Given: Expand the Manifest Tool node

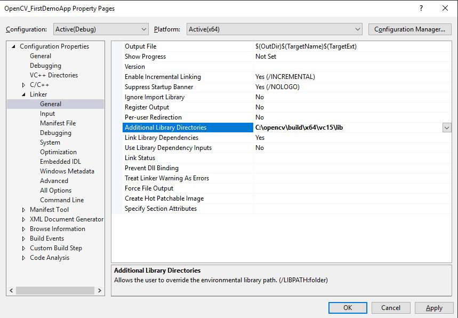Looking at the screenshot, I should point(23,210).
